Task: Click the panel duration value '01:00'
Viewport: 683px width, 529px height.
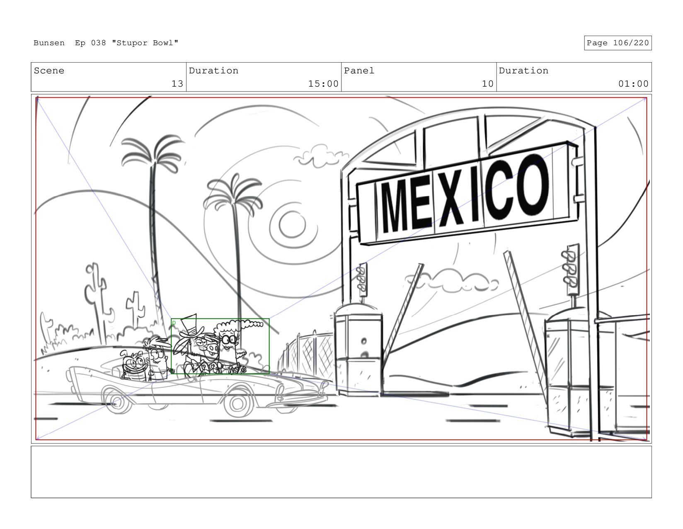Action: click(x=633, y=84)
